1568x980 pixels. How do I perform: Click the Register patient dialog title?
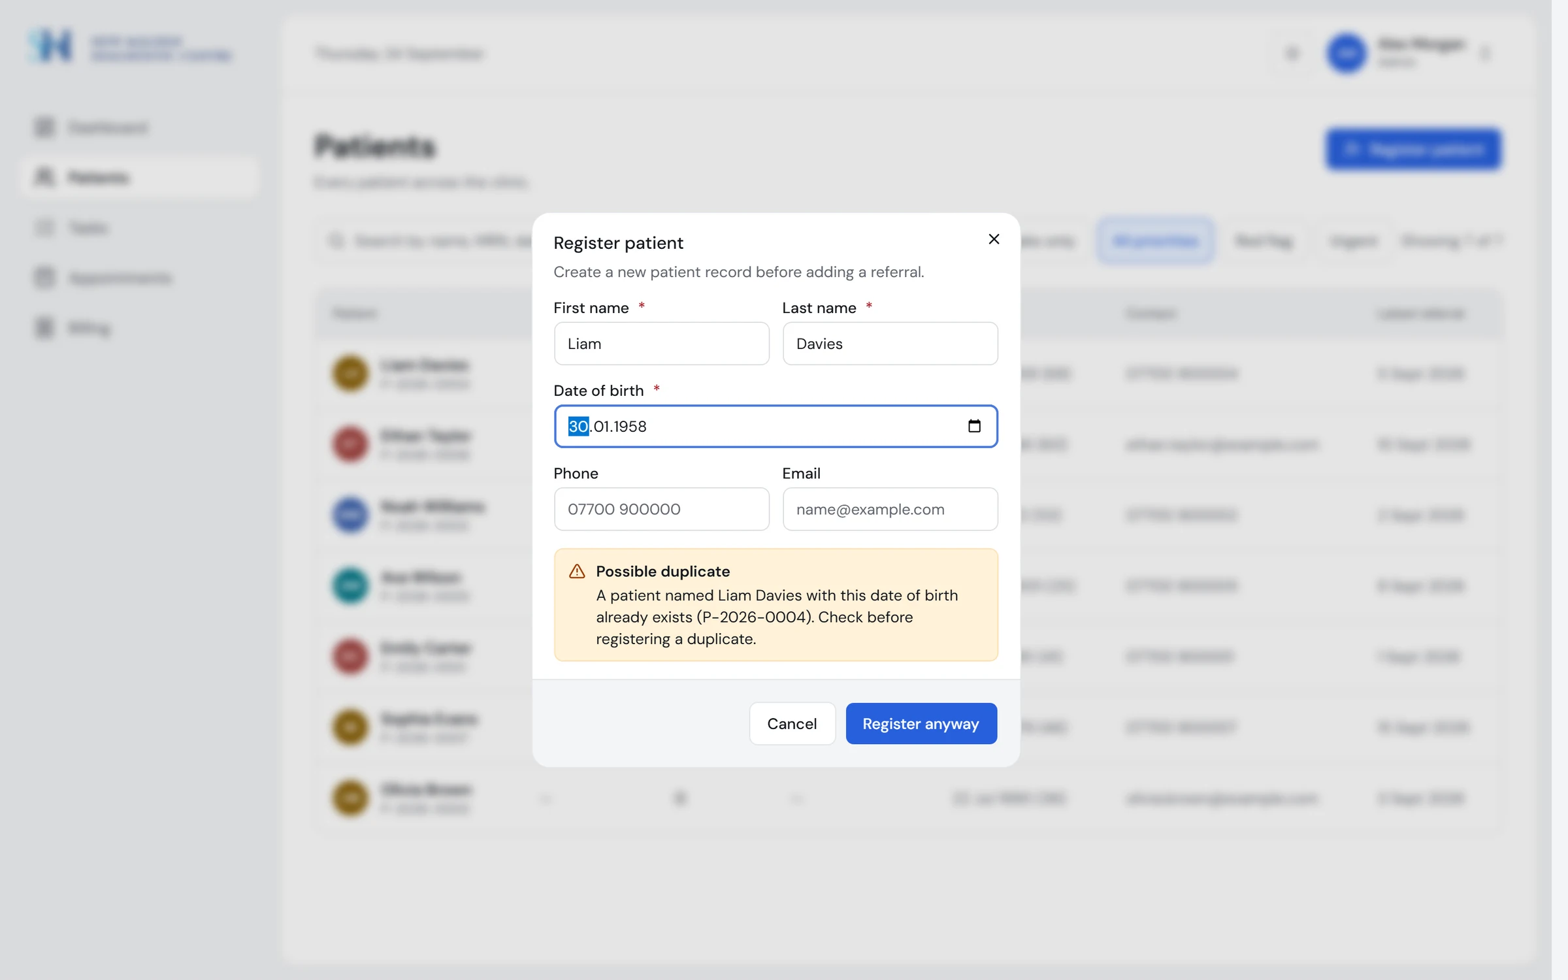618,243
